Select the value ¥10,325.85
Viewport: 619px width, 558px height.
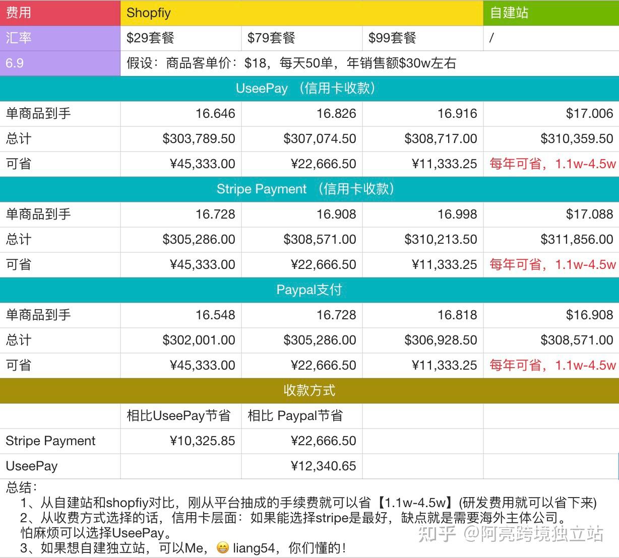pos(202,441)
